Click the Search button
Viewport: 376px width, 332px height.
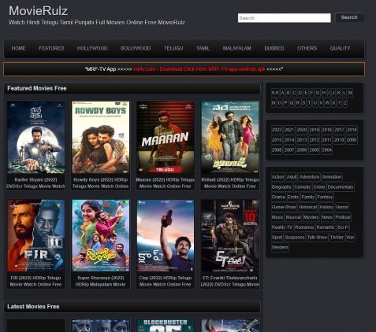tap(349, 17)
